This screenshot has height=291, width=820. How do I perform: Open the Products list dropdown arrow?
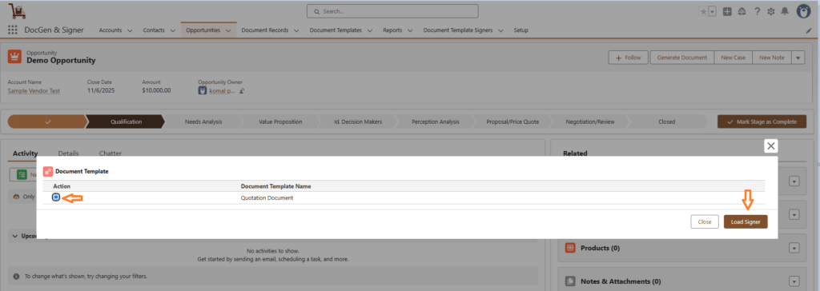coord(794,248)
